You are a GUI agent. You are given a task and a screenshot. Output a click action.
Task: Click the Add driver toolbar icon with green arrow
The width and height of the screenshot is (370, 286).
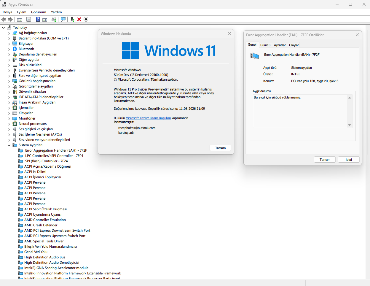[72, 19]
